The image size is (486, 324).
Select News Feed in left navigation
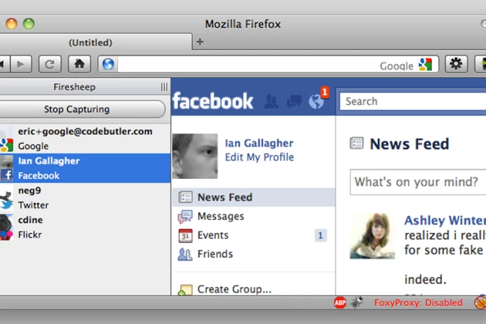point(254,197)
